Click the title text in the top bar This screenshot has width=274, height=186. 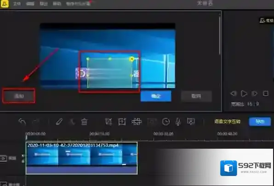coord(205,3)
